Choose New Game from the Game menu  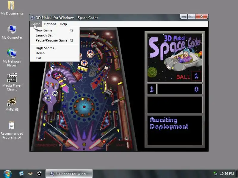(54, 30)
